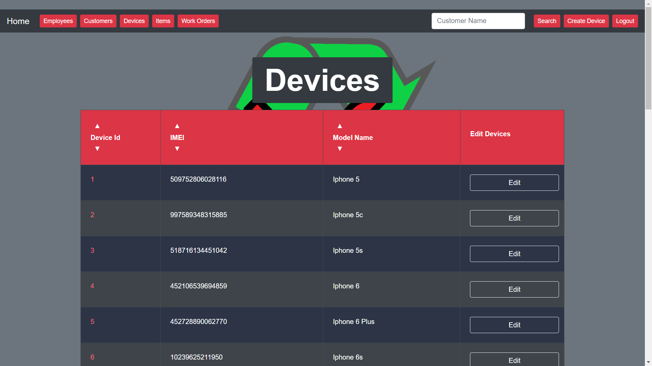Navigate to Items page

(x=163, y=21)
